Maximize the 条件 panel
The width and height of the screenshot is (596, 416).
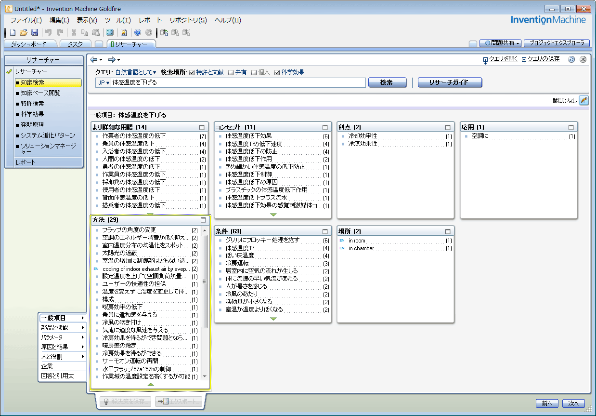coord(325,231)
